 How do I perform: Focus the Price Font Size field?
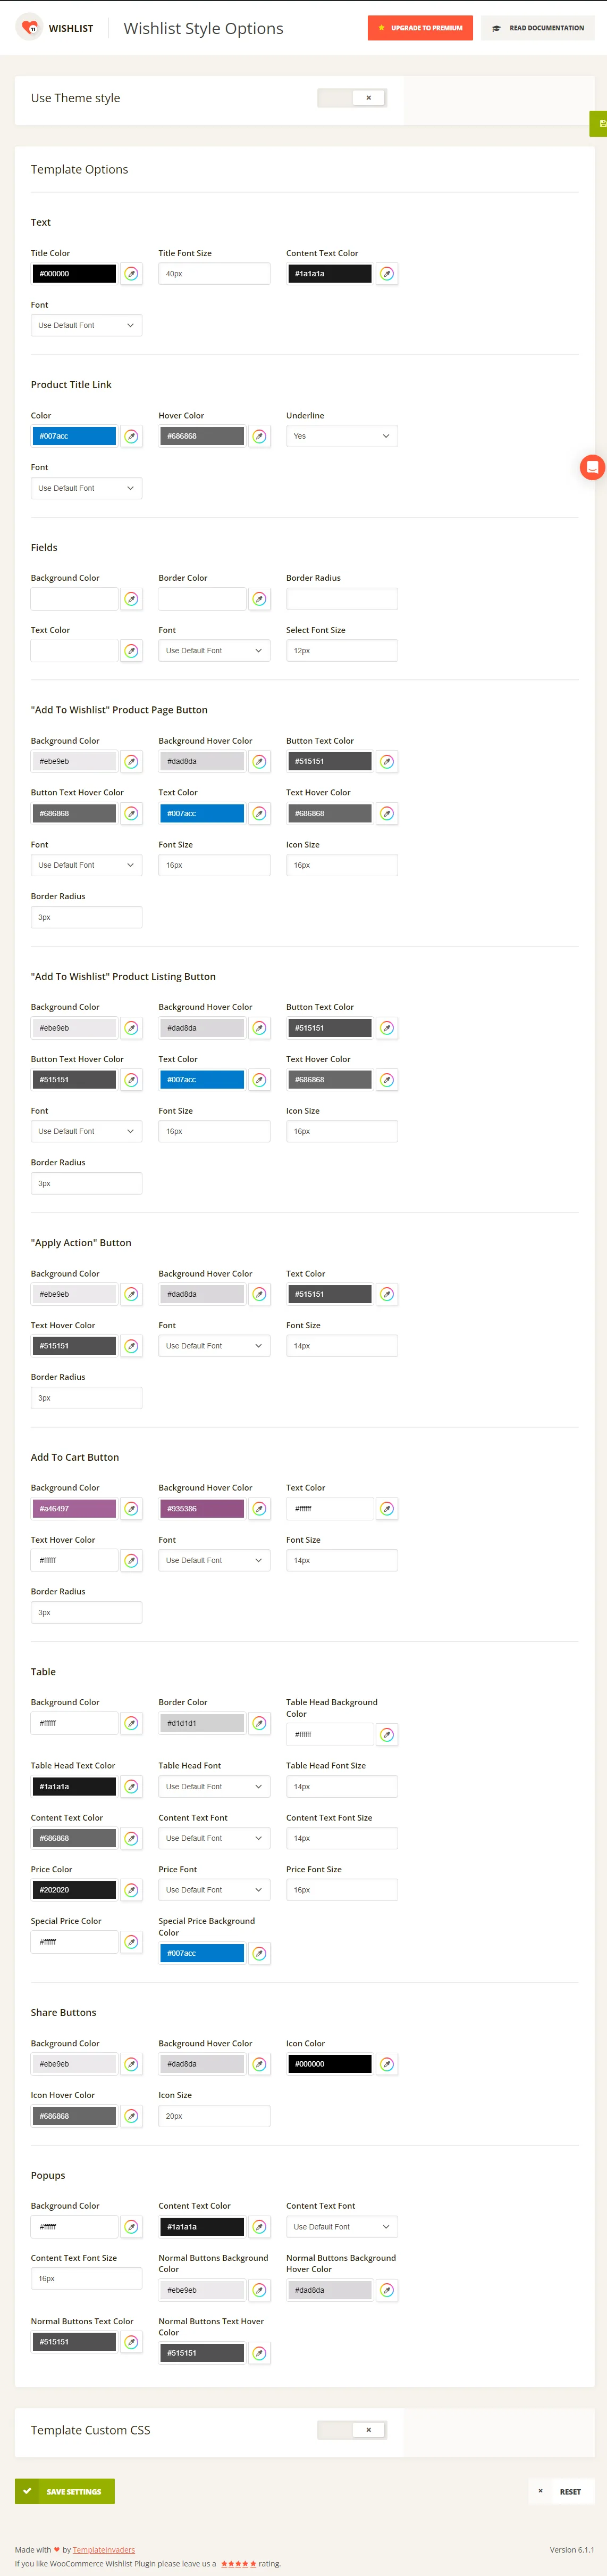(x=341, y=1890)
